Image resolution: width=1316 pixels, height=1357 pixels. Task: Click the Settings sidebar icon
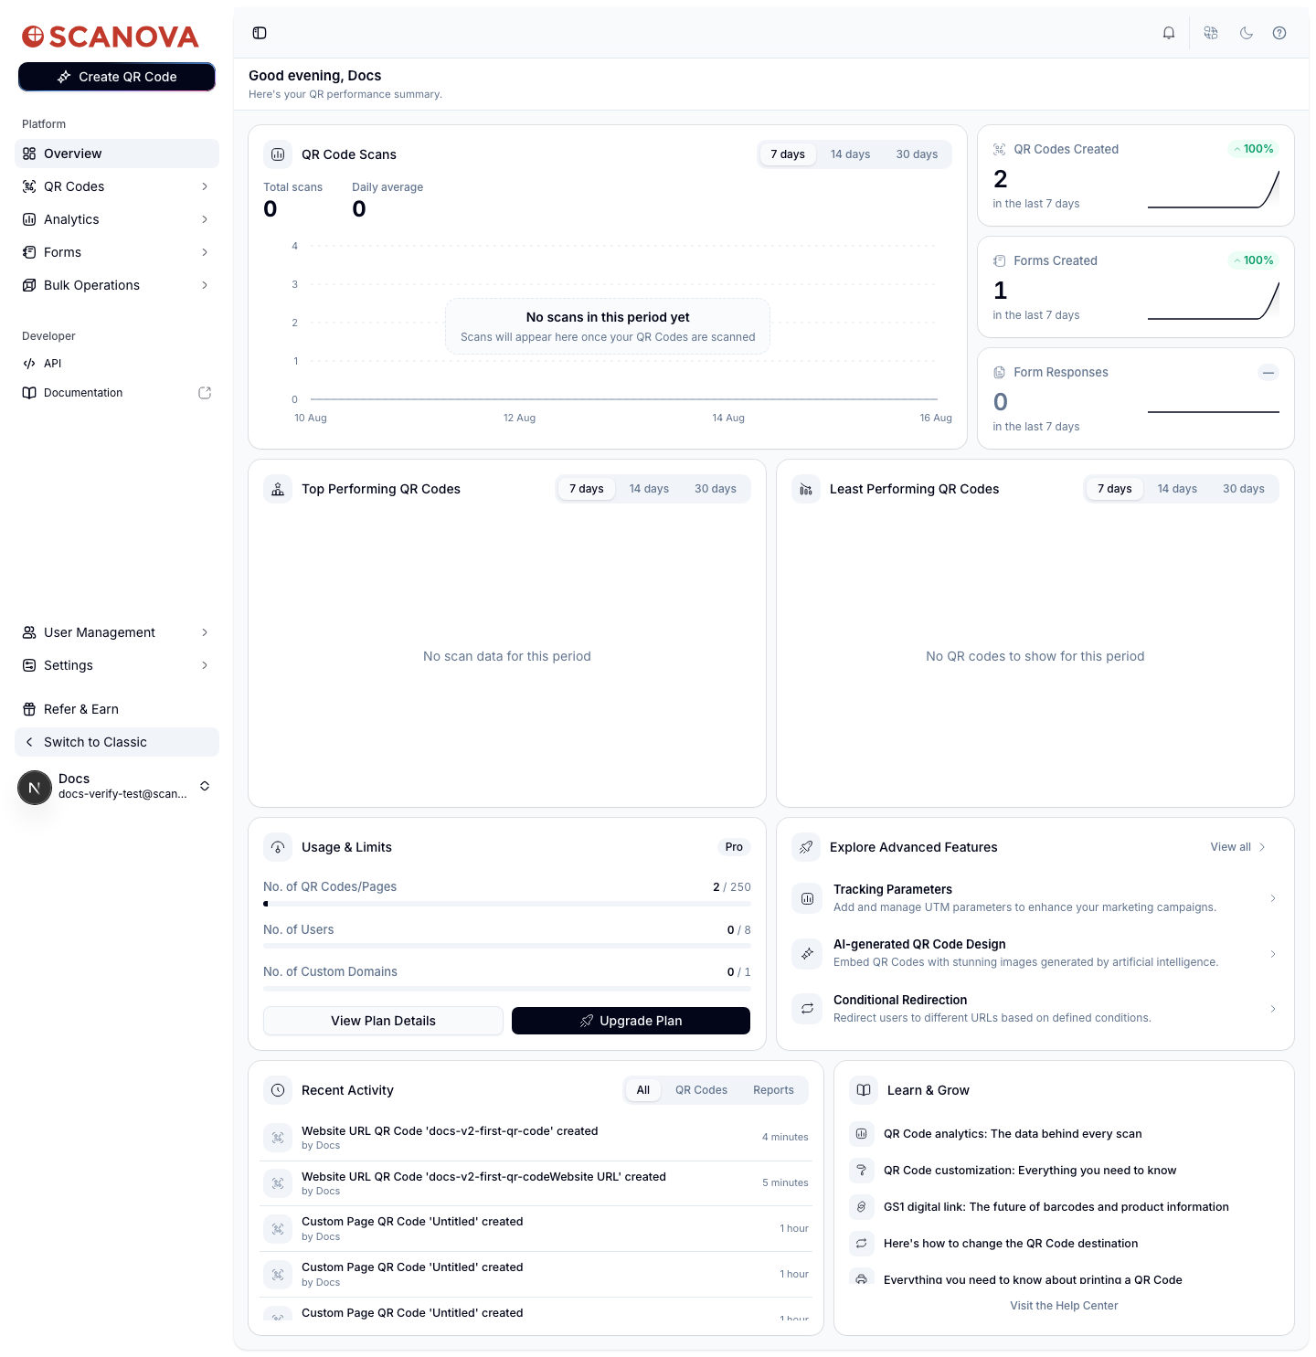click(x=29, y=665)
